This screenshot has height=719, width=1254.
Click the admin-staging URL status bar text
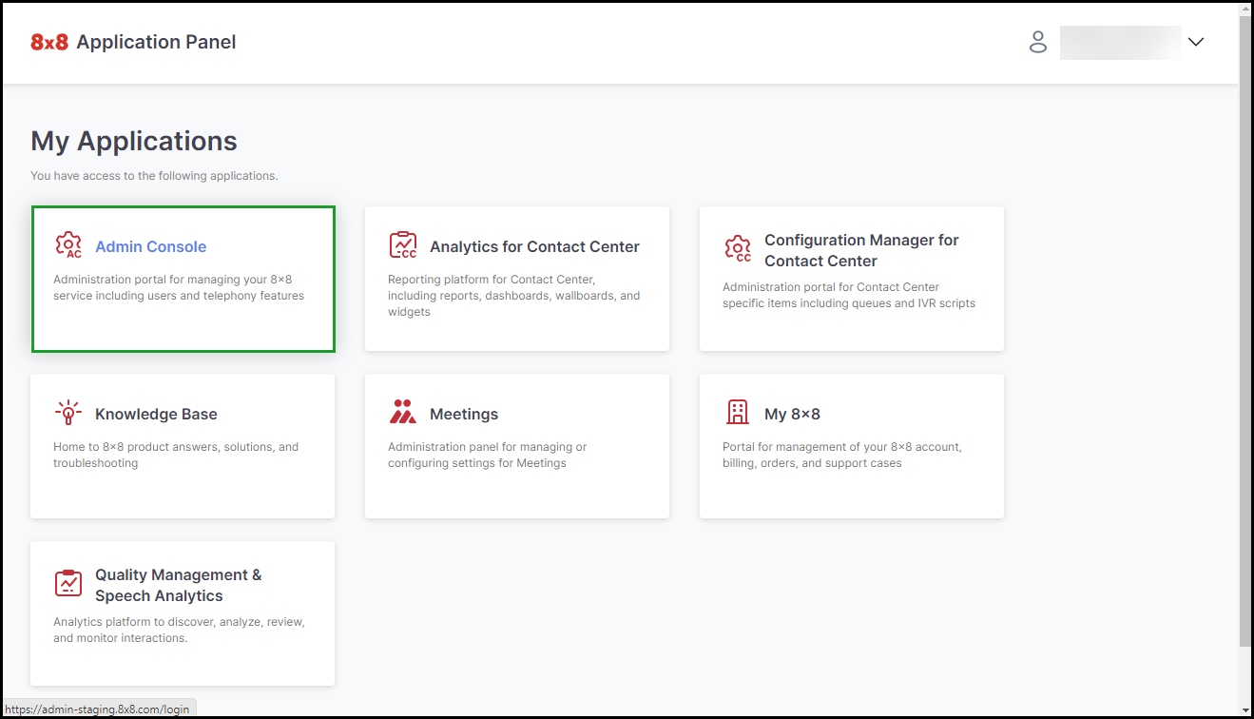[x=96, y=709]
